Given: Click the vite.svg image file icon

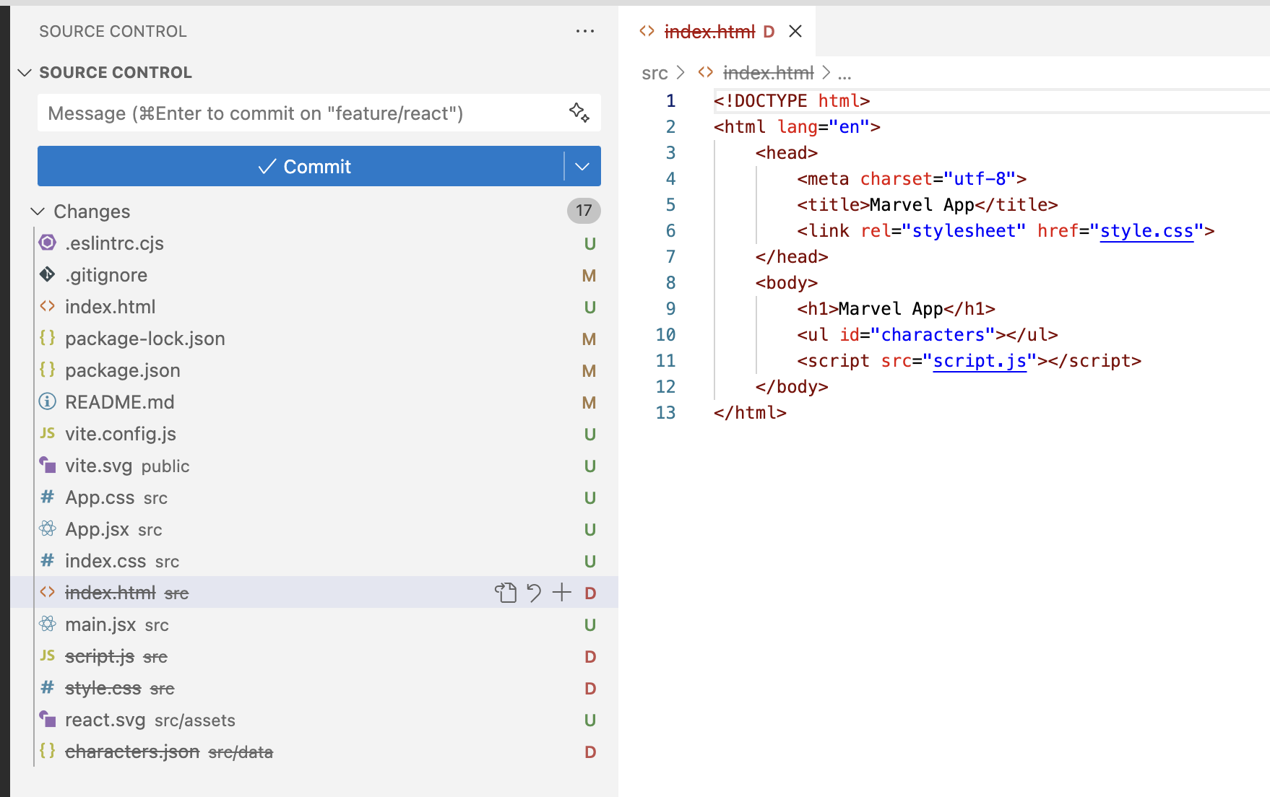Looking at the screenshot, I should tap(48, 465).
